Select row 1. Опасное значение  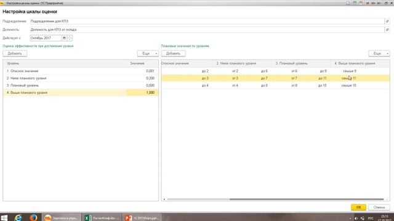81,71
